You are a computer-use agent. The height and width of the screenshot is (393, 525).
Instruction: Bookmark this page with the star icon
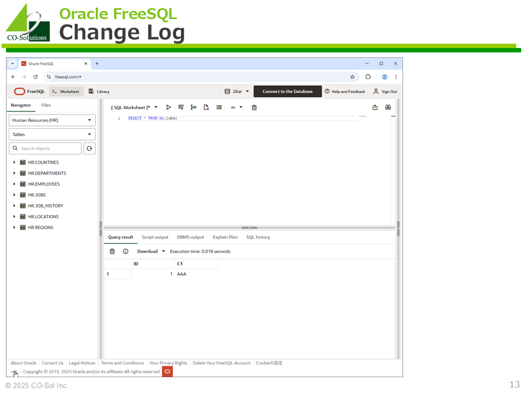point(352,77)
